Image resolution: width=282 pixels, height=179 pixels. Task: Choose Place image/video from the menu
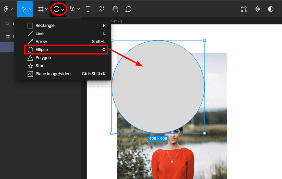[x=55, y=74]
